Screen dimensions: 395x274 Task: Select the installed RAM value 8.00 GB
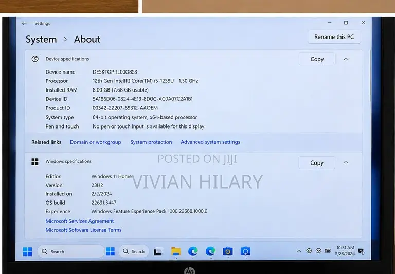point(120,90)
